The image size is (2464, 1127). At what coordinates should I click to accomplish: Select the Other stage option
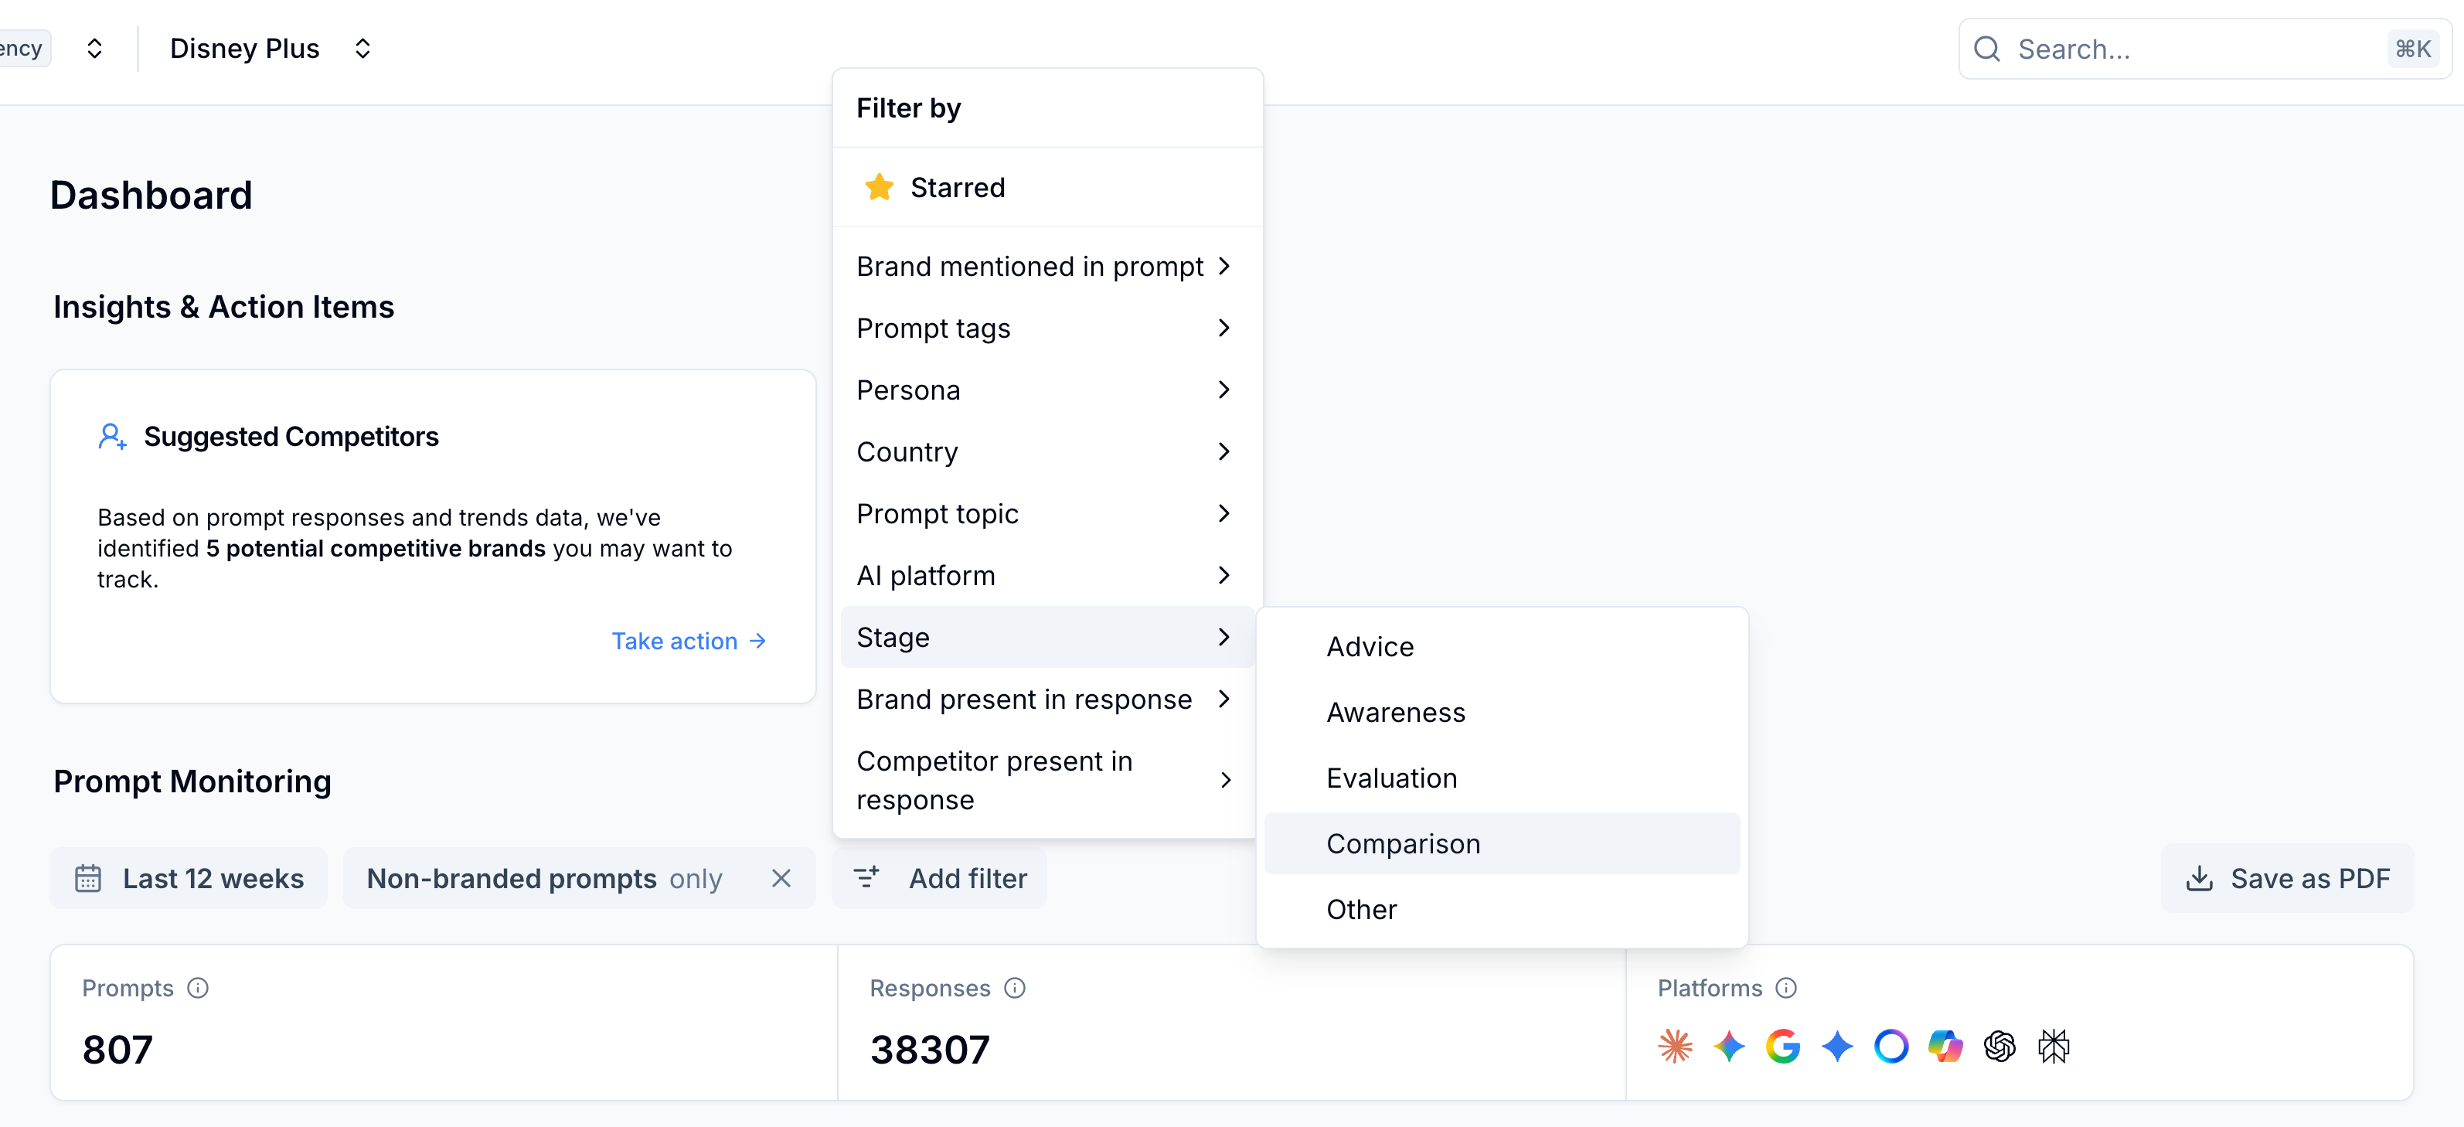tap(1502, 909)
